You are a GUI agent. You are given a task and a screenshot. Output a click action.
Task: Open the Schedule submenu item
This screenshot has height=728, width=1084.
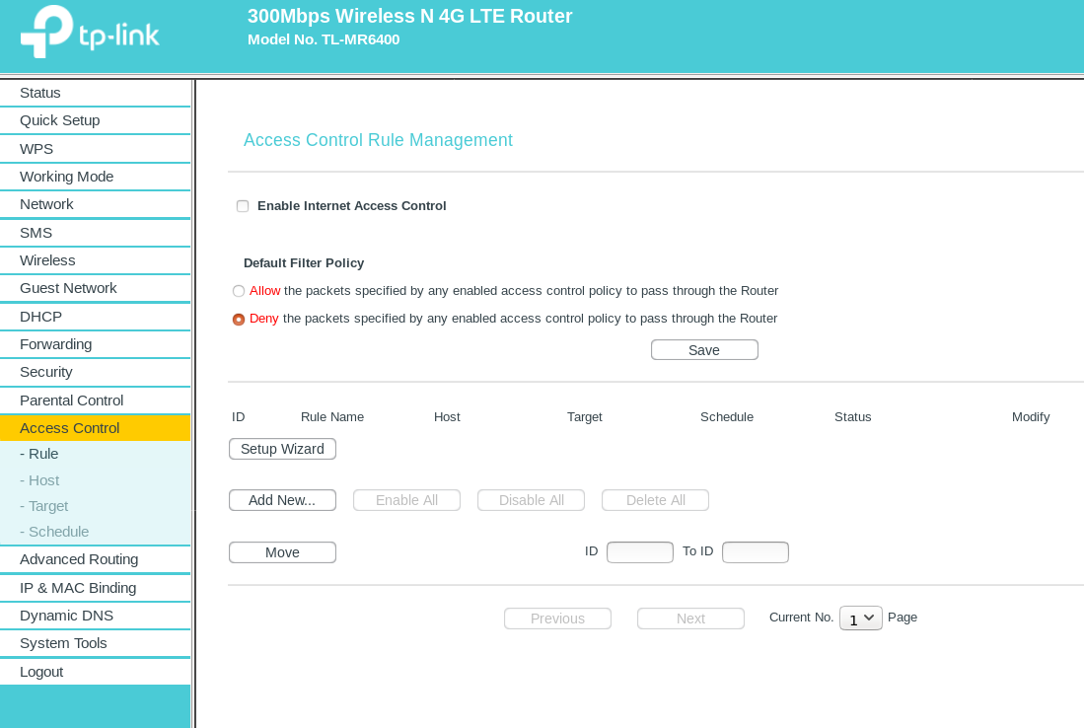(54, 532)
